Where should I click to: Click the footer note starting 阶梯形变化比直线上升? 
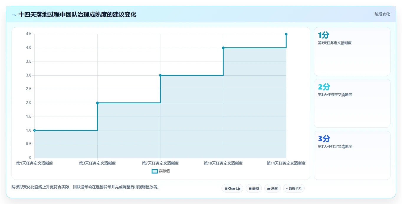coord(86,187)
